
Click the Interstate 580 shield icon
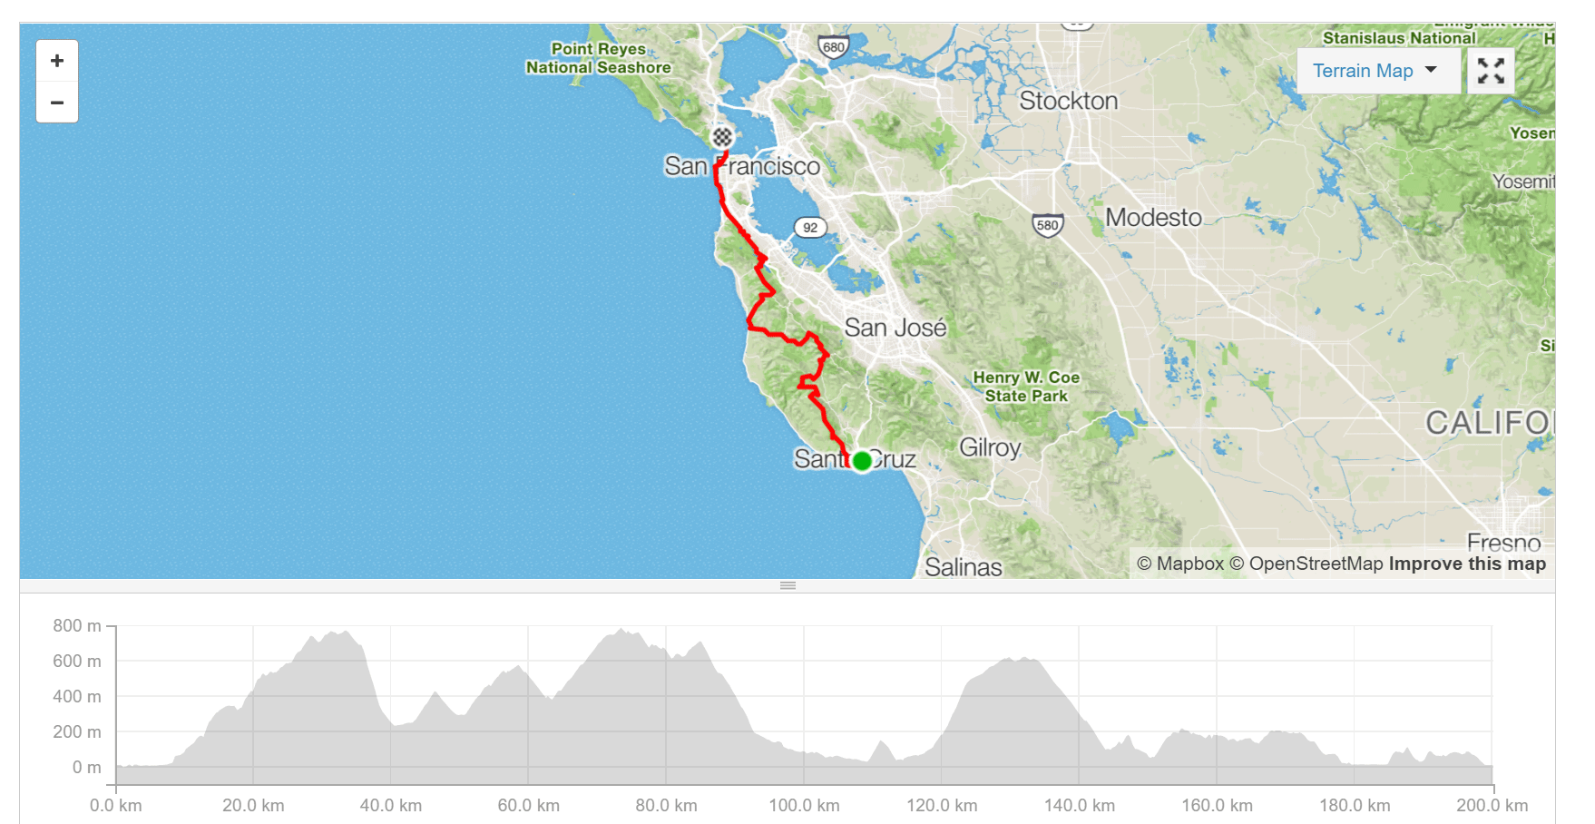point(1047,225)
